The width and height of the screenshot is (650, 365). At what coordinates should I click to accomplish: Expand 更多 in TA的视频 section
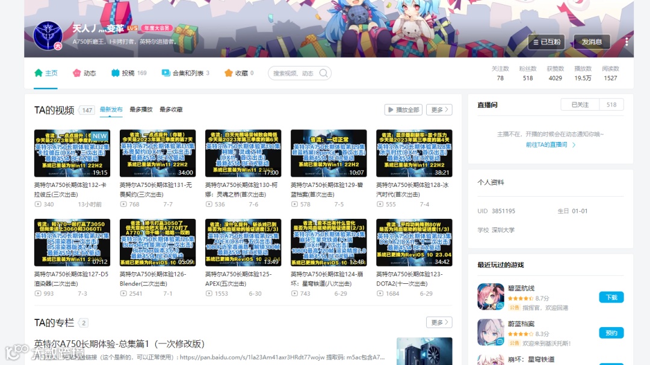coord(439,110)
